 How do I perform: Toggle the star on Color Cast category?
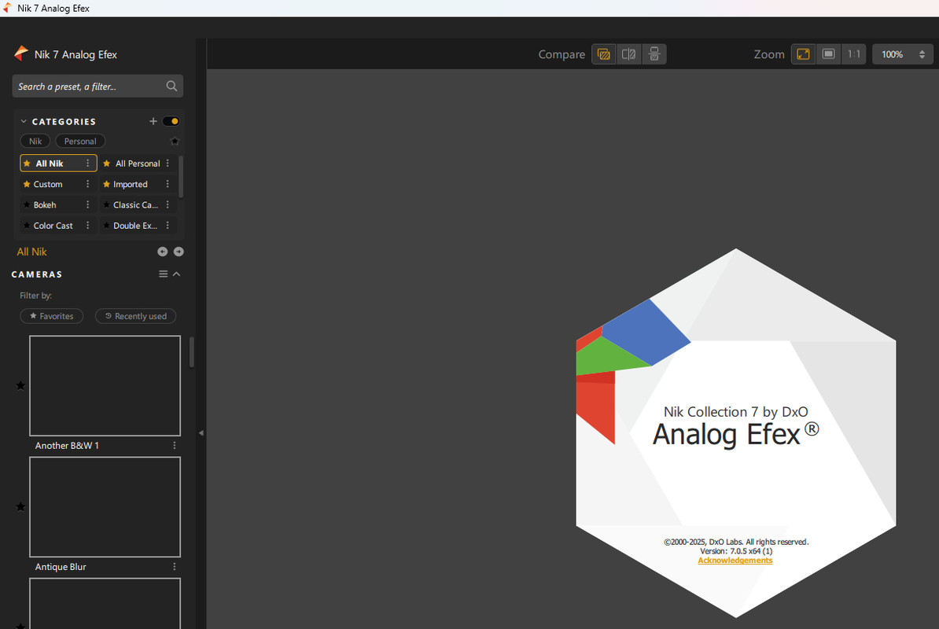pos(27,226)
